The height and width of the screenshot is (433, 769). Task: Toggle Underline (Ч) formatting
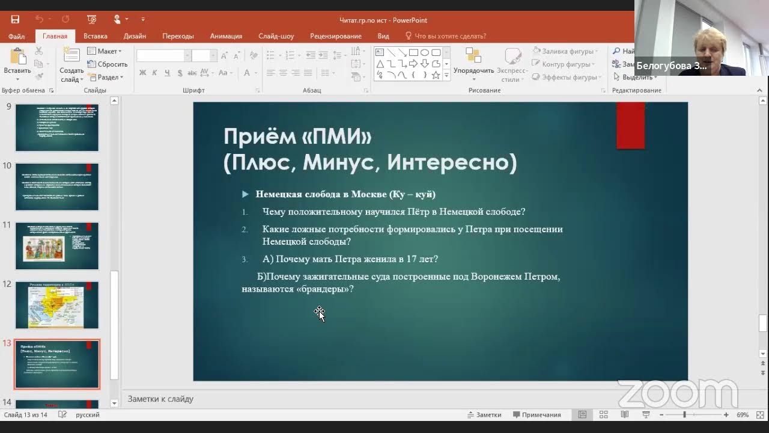167,73
